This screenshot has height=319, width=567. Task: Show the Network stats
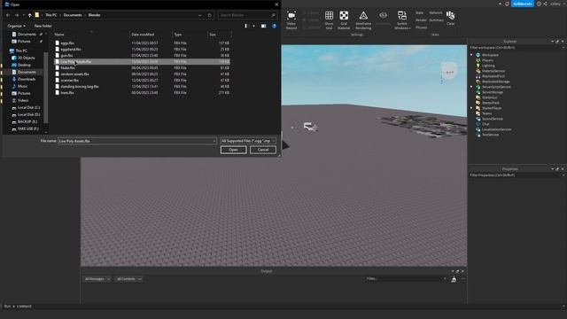pos(435,12)
